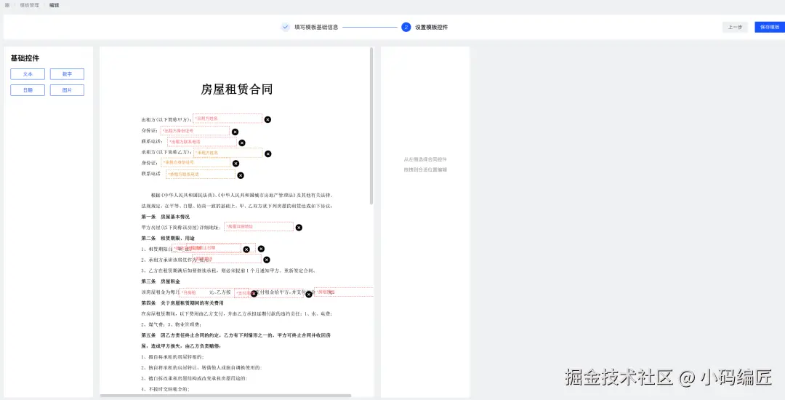Click heading 第四条 关于房屋租赁期间的有关费用

(x=182, y=303)
